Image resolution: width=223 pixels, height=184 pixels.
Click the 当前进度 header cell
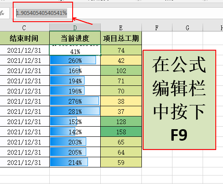click(75, 38)
